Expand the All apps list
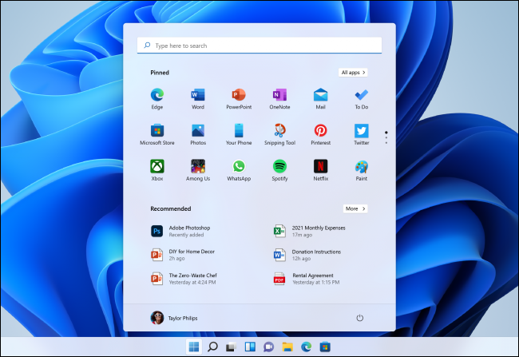519x357 pixels. point(353,72)
